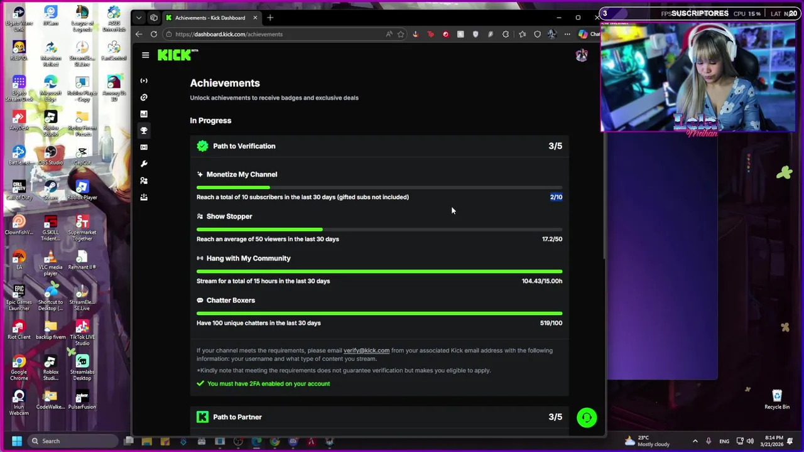The width and height of the screenshot is (804, 452).
Task: Click the browser address bar URL
Action: pos(229,34)
